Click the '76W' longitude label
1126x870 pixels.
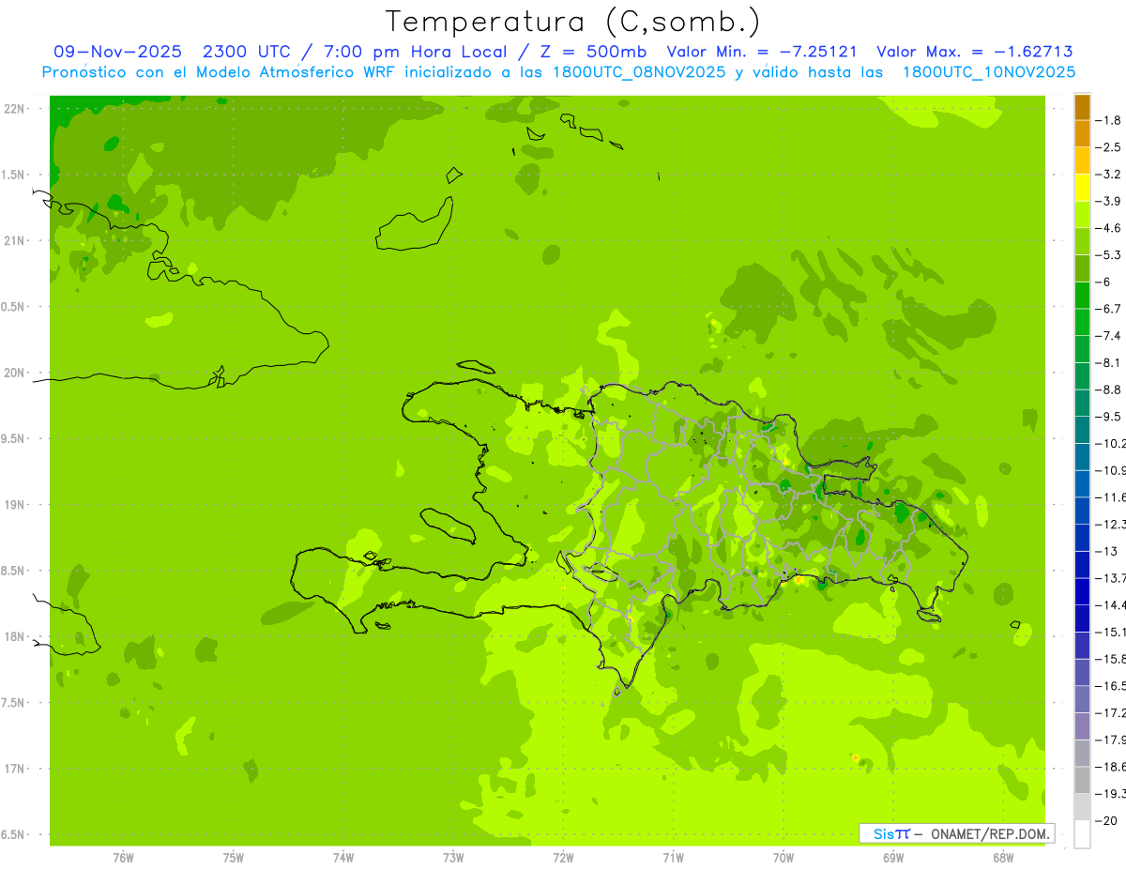[x=123, y=858]
